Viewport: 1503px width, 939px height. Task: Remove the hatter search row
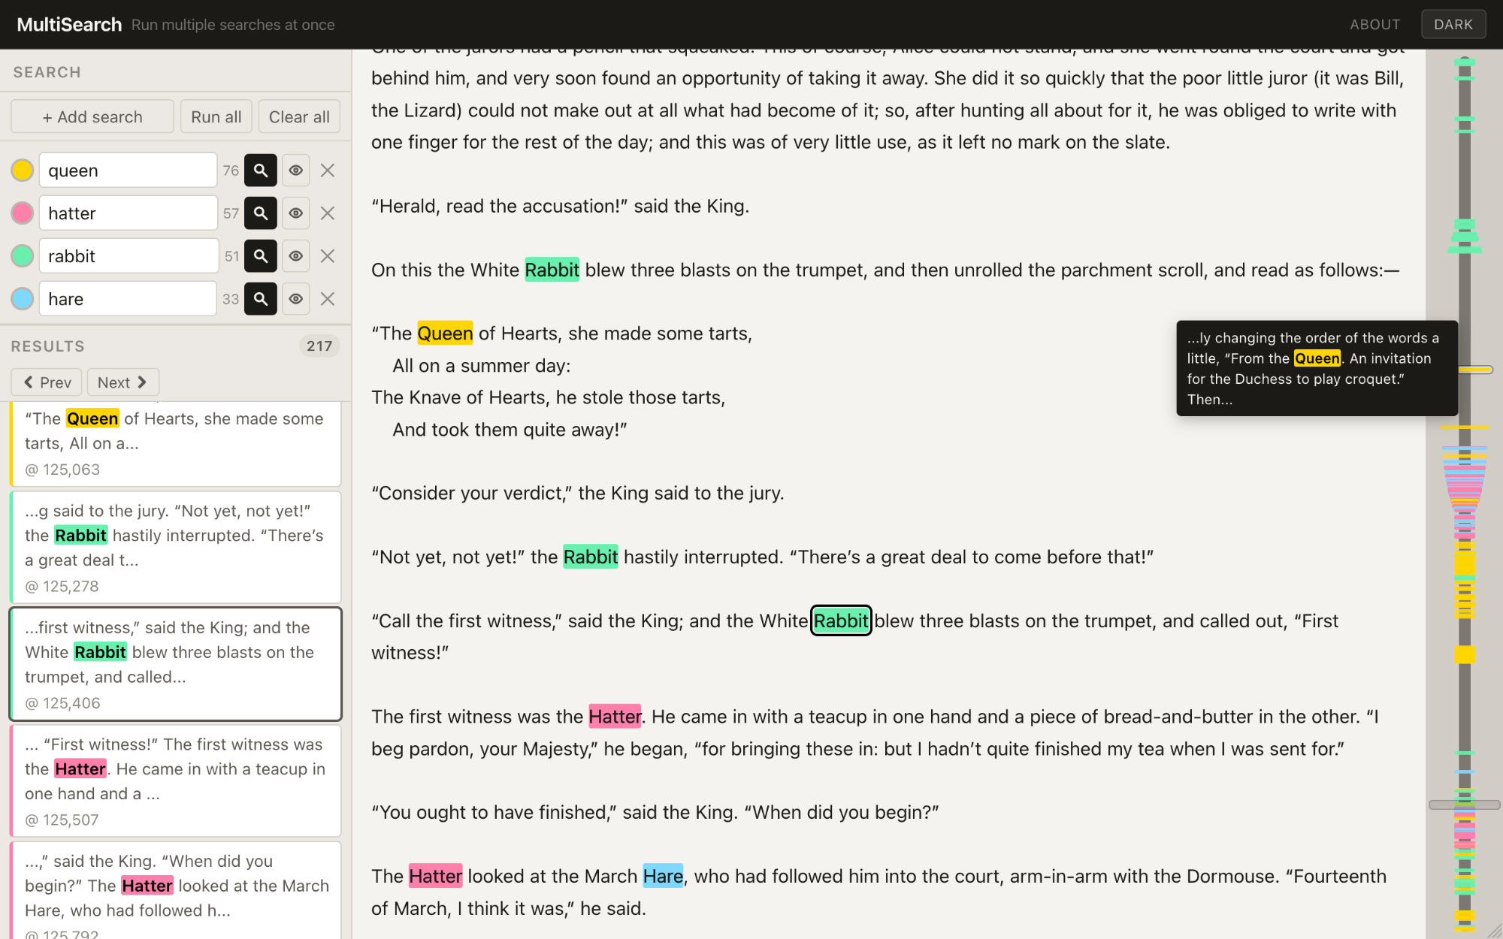point(328,213)
